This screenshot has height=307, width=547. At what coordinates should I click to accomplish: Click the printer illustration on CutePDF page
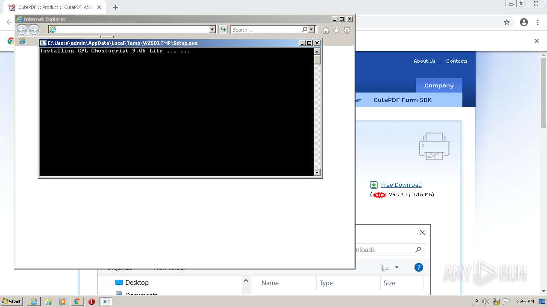coord(434,146)
